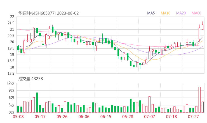Viewport: 207px width, 123px height.
Task: Click the 07-18 date axis label
Action: (x=171, y=117)
